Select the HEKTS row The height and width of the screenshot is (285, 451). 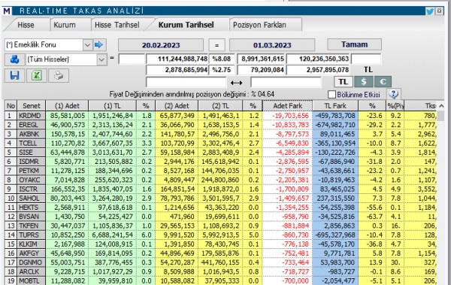pyautogui.click(x=220, y=208)
